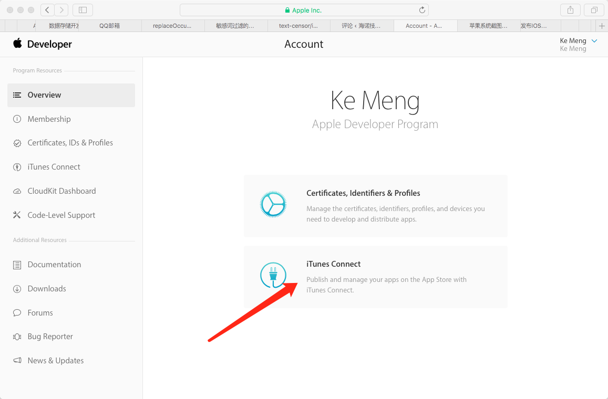Click the Code-Level Support tools icon
Screen dimensions: 608x399
pyautogui.click(x=17, y=215)
